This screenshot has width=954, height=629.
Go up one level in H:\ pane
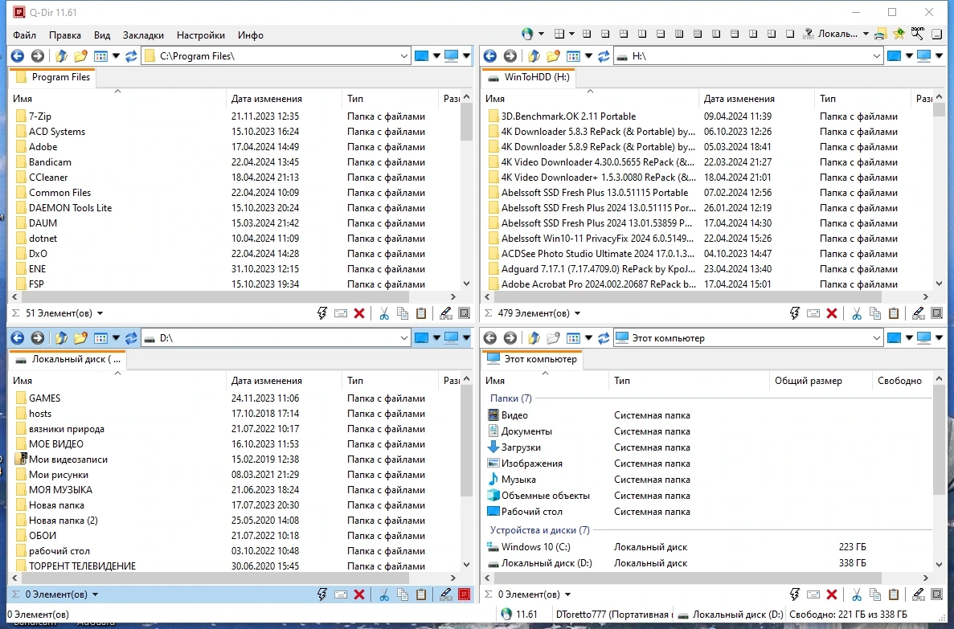534,56
